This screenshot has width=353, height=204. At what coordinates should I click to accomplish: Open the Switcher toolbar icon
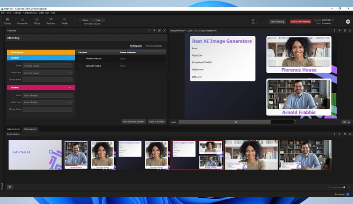(51, 21)
